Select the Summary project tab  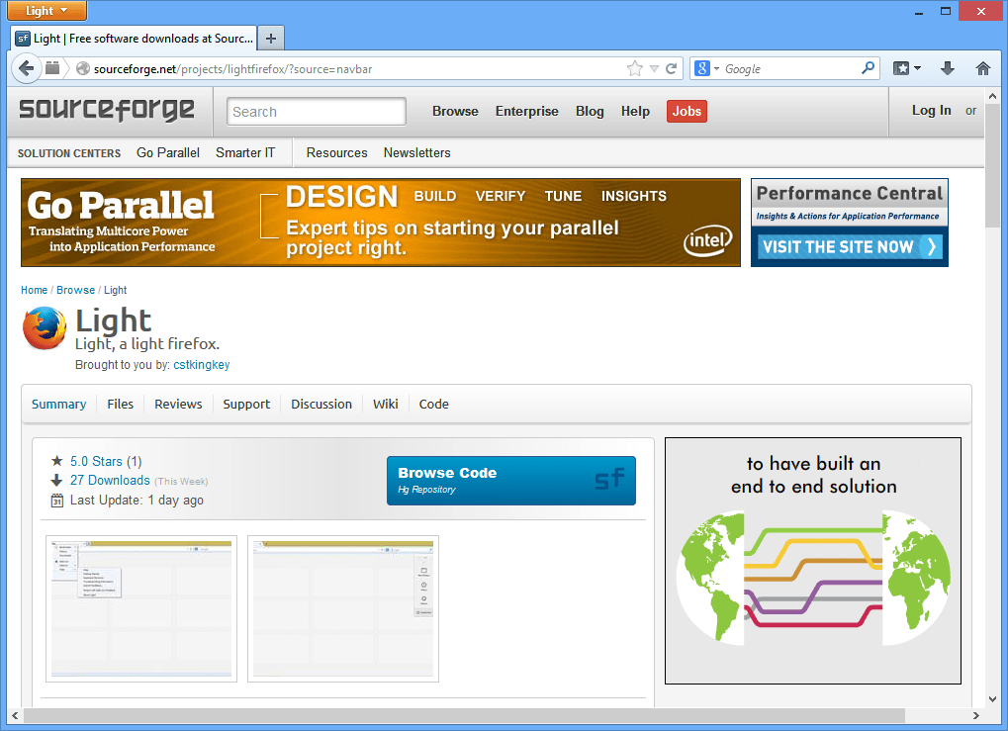(x=58, y=404)
